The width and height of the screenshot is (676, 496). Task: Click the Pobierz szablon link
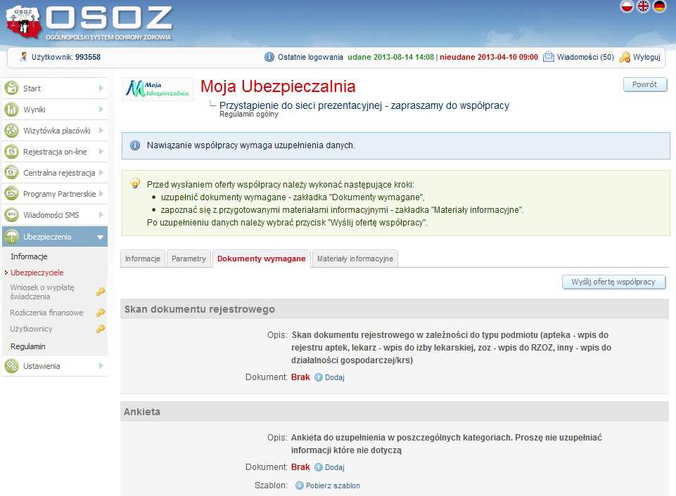point(333,485)
